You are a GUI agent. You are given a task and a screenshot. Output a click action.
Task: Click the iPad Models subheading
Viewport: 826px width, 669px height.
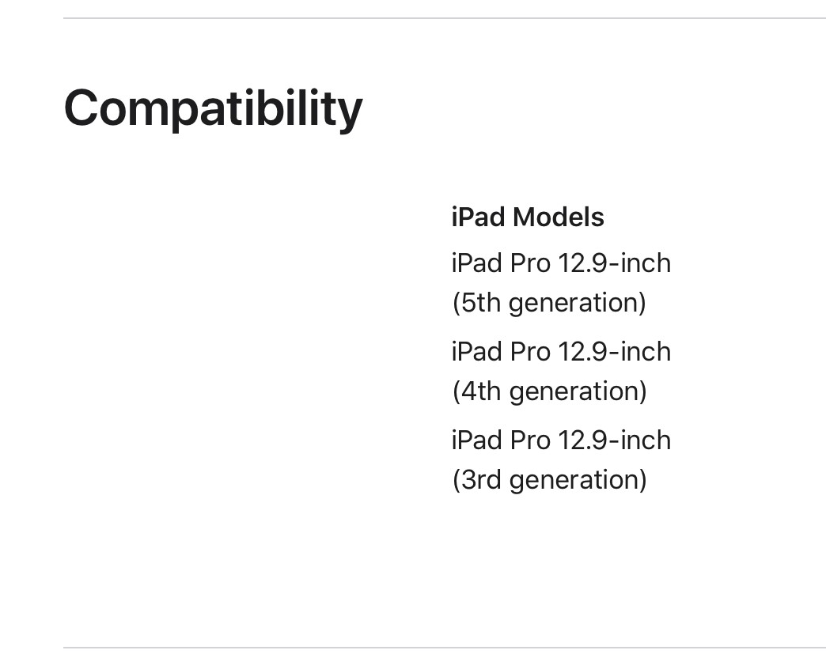pos(527,217)
